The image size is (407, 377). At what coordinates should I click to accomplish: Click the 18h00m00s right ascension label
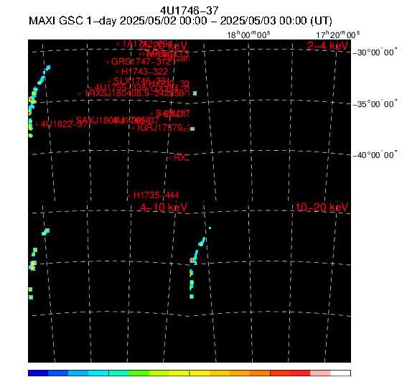[248, 34]
